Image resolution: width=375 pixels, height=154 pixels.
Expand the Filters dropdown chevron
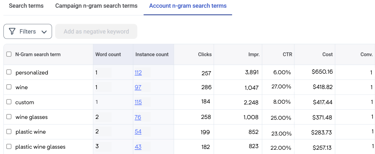coord(44,32)
